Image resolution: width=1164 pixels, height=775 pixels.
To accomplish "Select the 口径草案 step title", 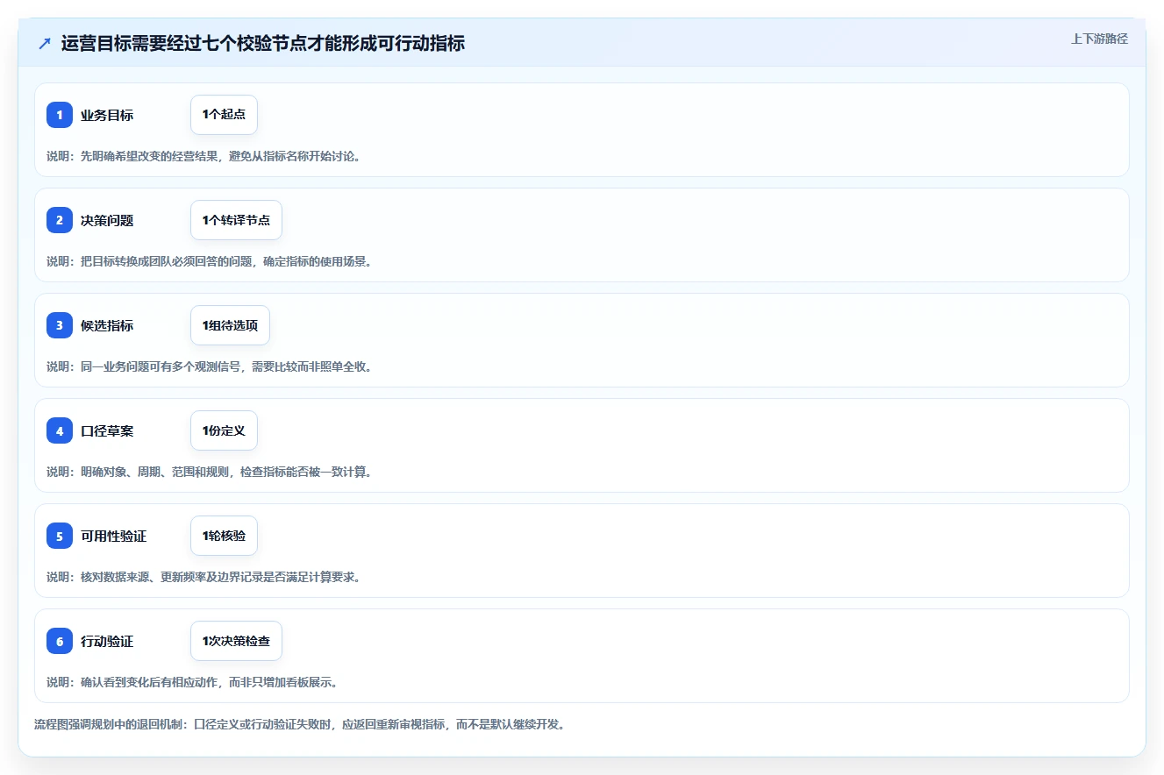I will [x=107, y=431].
